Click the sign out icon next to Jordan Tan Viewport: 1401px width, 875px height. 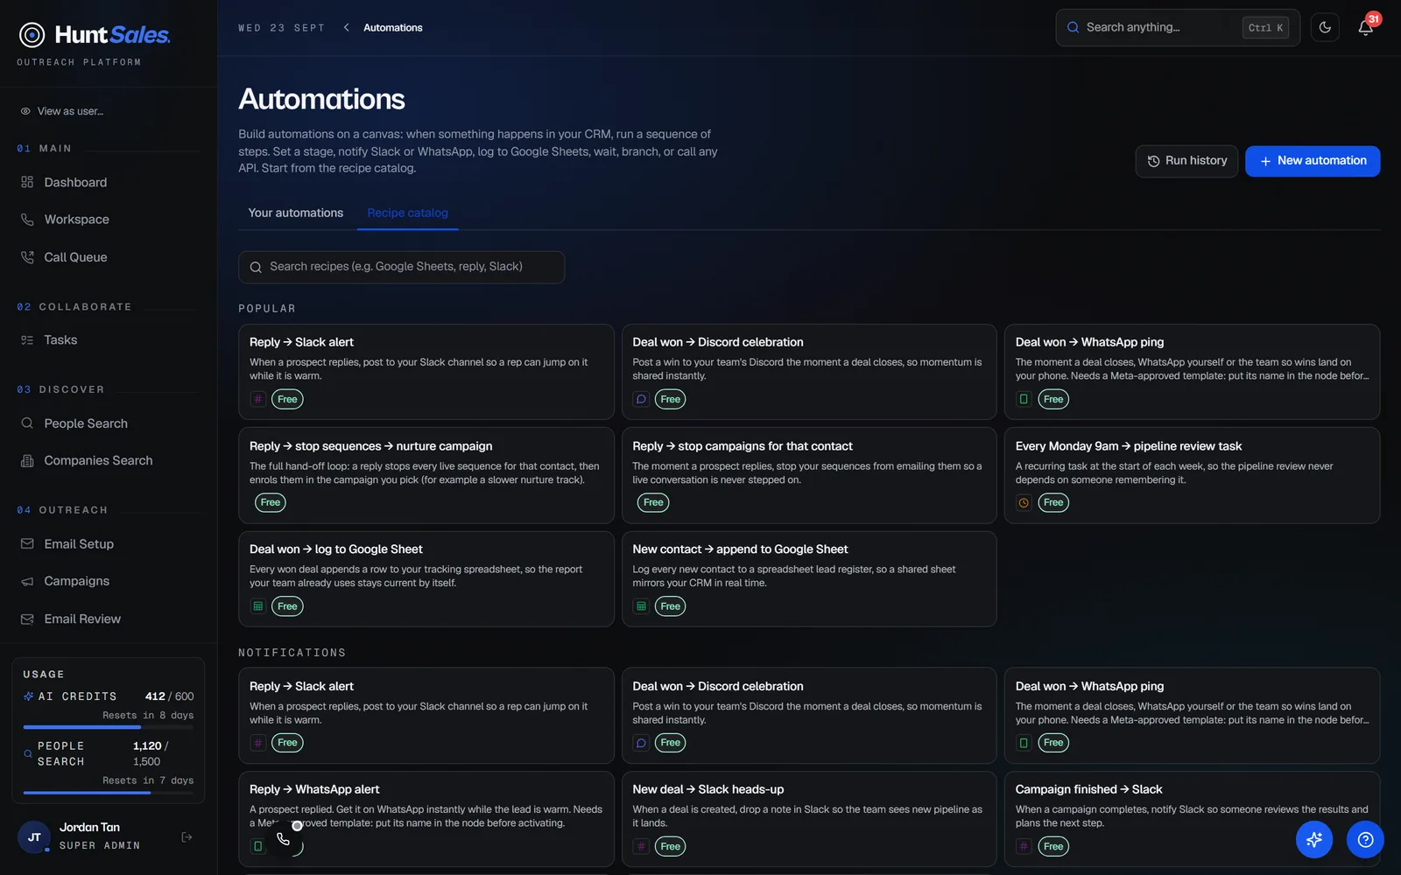(x=187, y=837)
